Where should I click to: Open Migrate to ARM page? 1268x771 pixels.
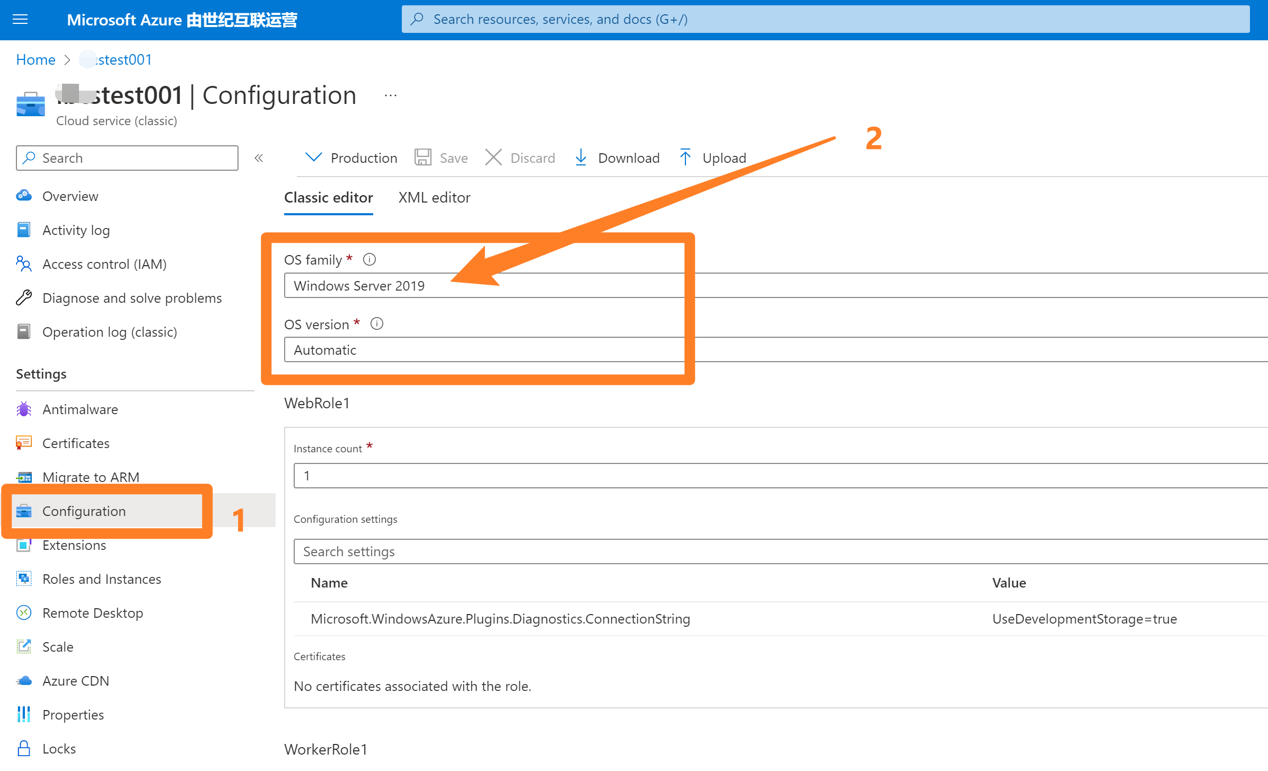pyautogui.click(x=91, y=477)
